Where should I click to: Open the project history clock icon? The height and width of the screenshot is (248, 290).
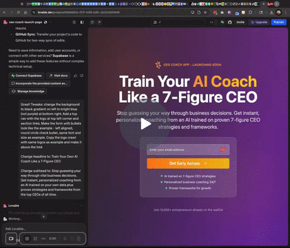(x=74, y=22)
